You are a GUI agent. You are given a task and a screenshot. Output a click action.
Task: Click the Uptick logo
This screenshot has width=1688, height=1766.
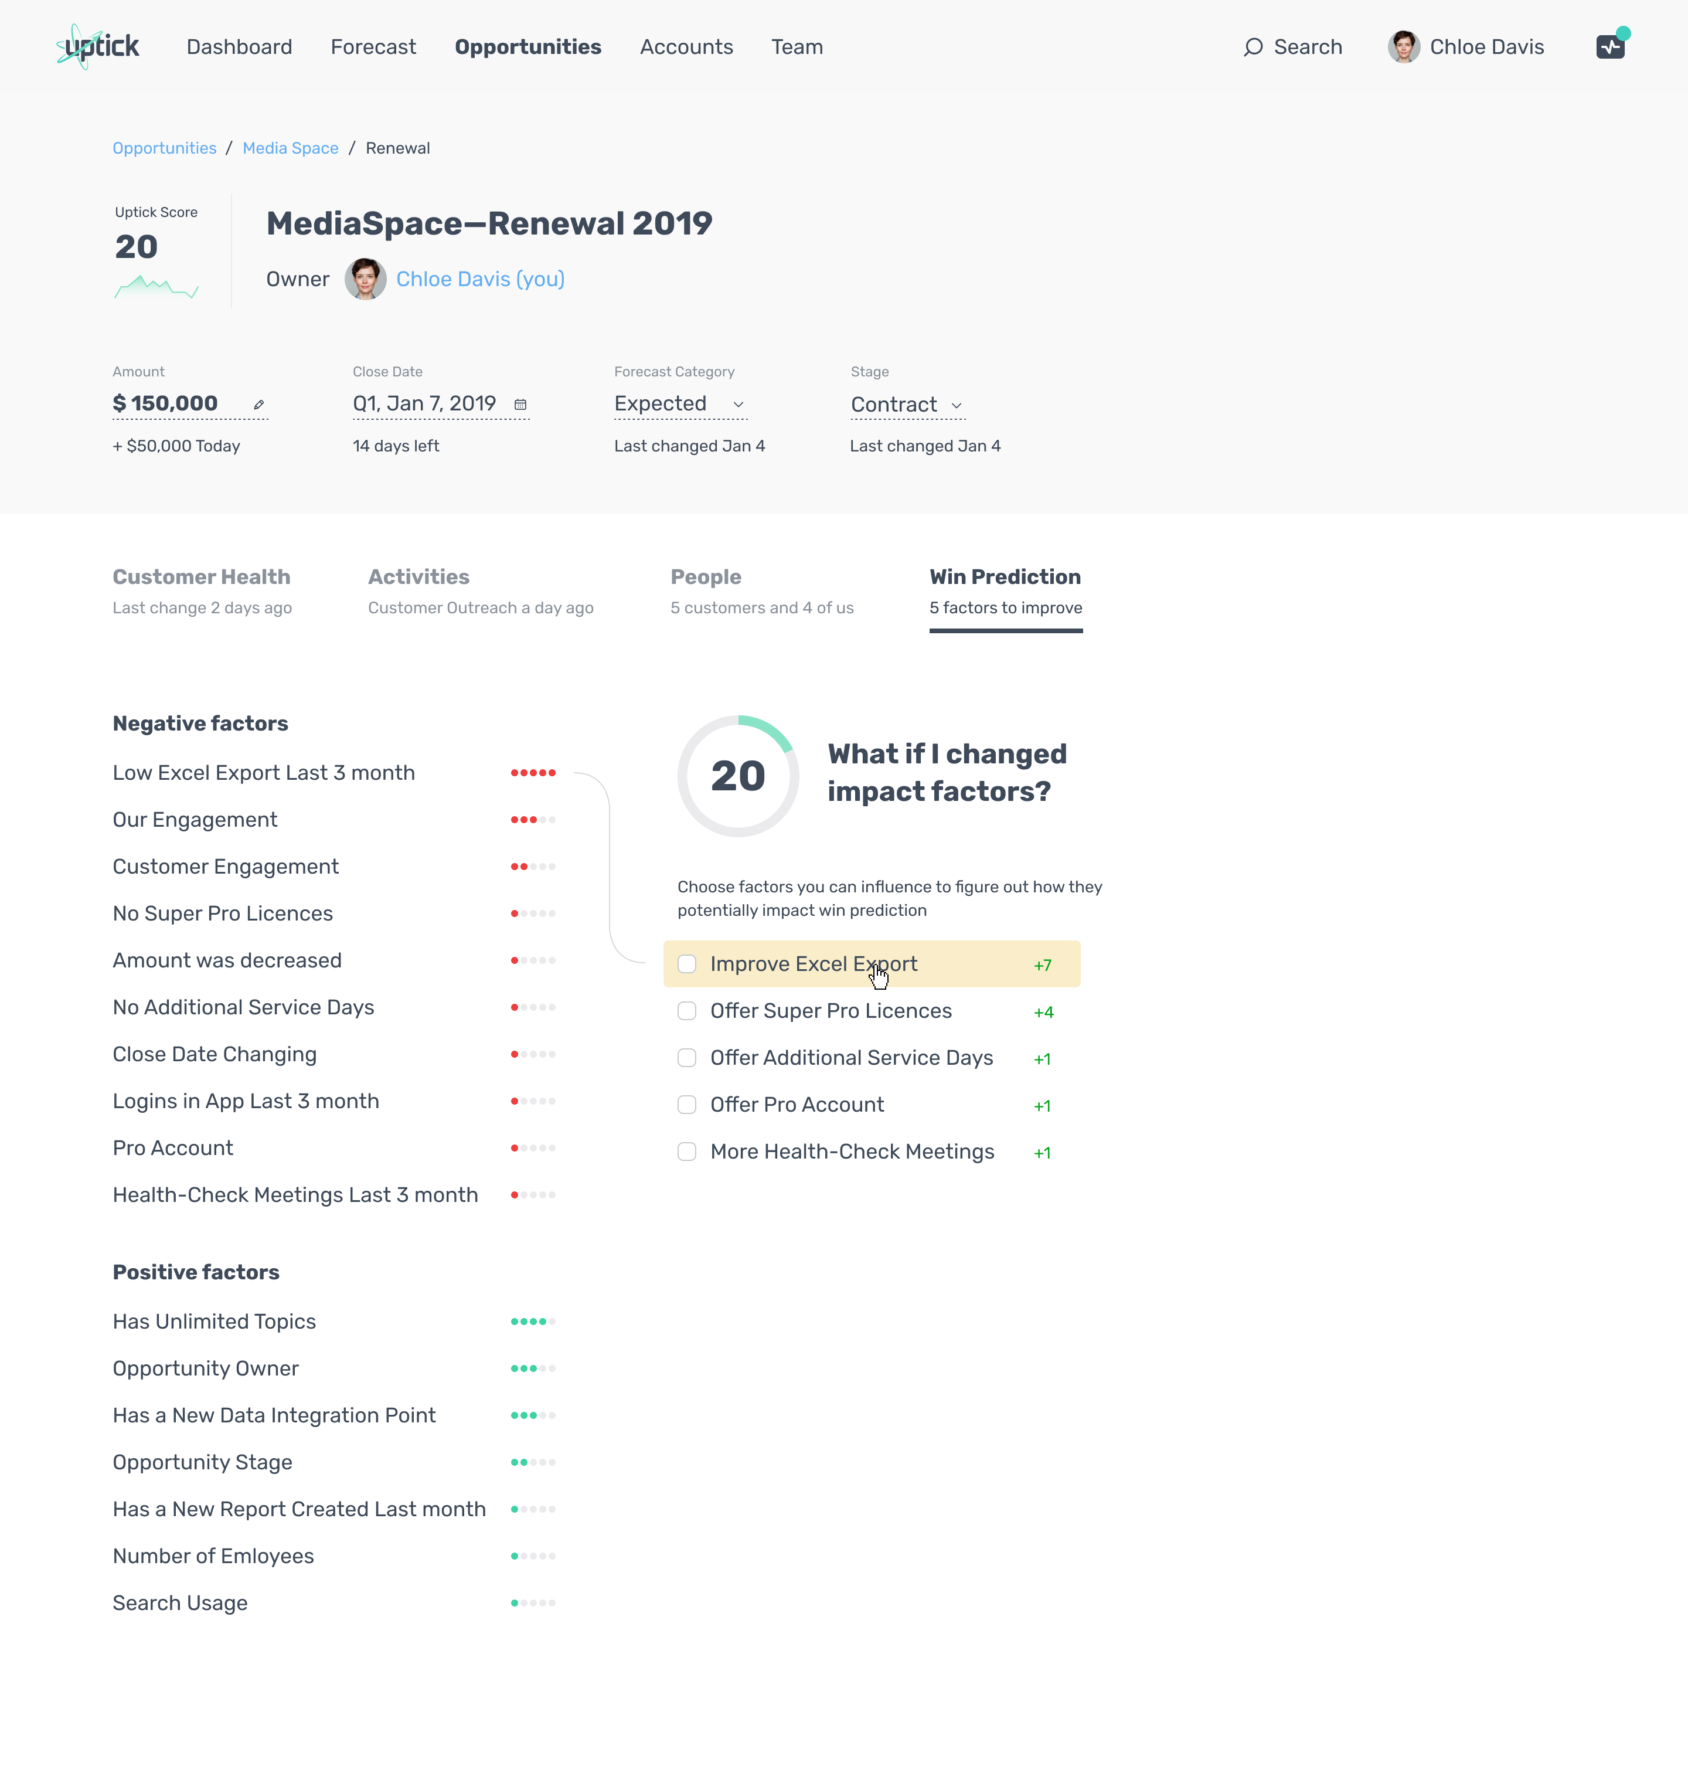[97, 47]
